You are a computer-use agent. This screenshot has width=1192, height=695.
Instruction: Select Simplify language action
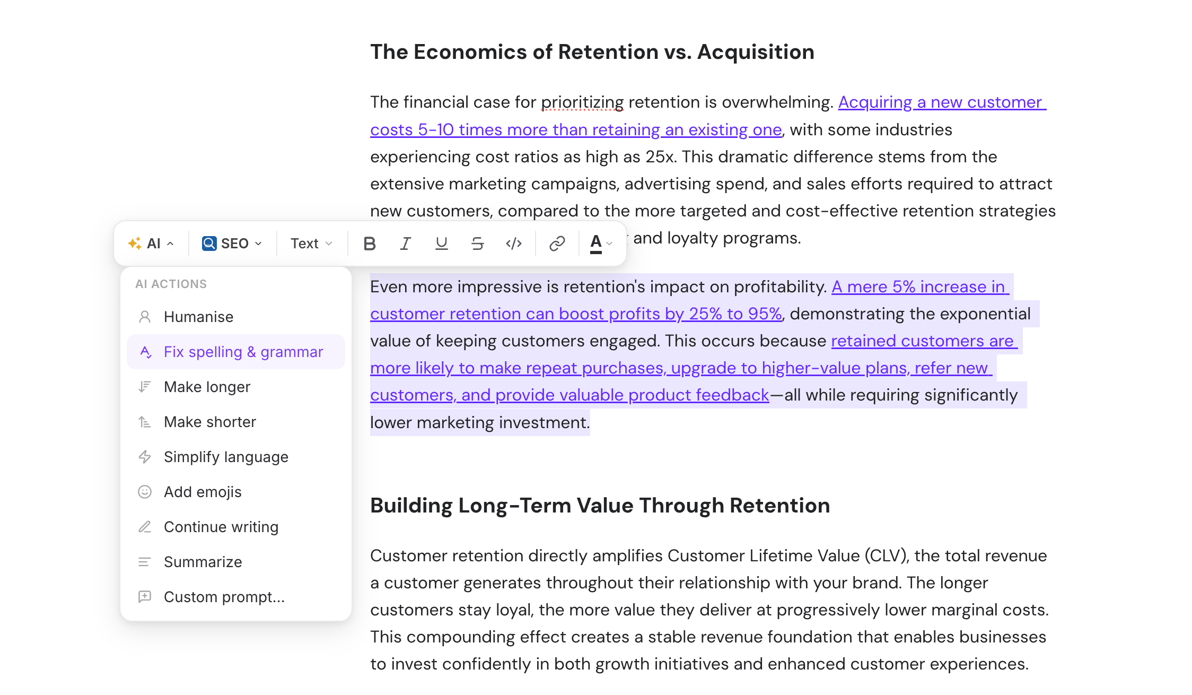(226, 457)
